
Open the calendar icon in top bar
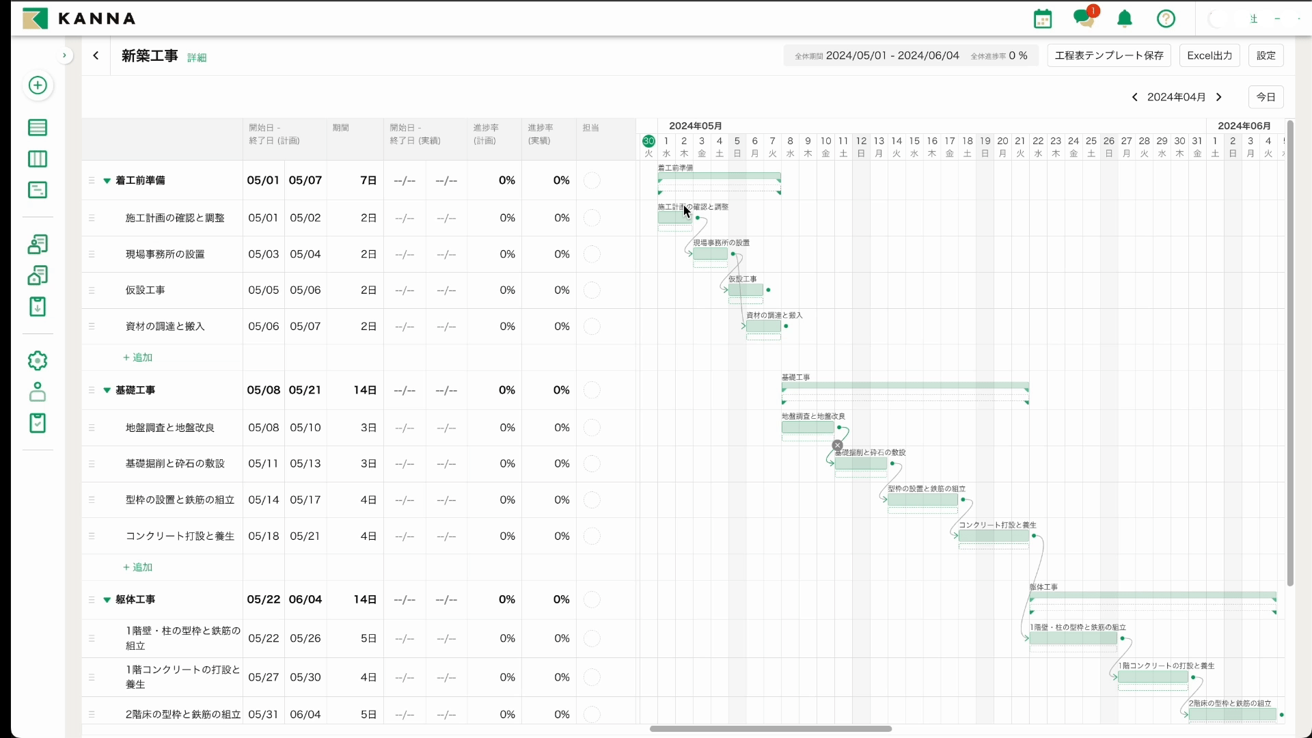click(1043, 18)
